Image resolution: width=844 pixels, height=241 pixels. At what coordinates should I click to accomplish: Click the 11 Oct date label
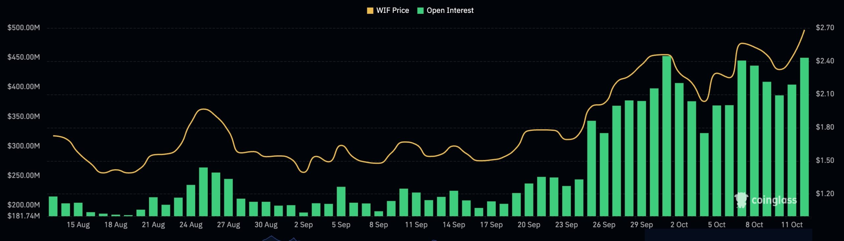coord(792,225)
